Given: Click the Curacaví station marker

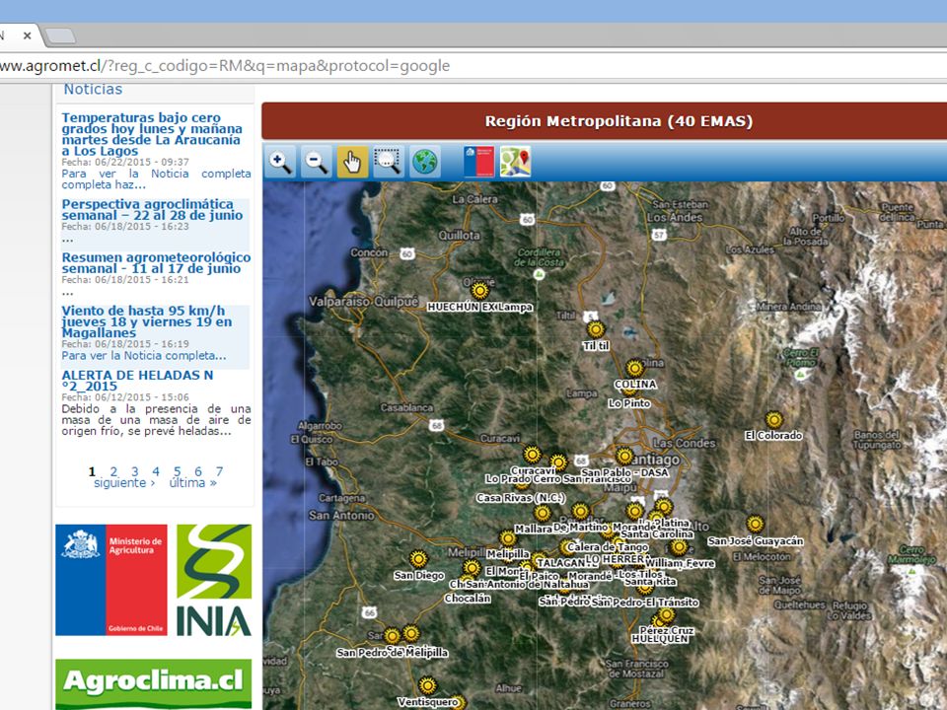Looking at the screenshot, I should (x=532, y=454).
